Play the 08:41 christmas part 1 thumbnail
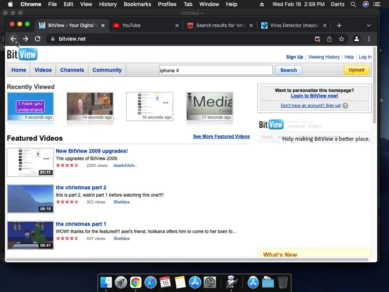The height and width of the screenshot is (292, 389). [x=30, y=235]
